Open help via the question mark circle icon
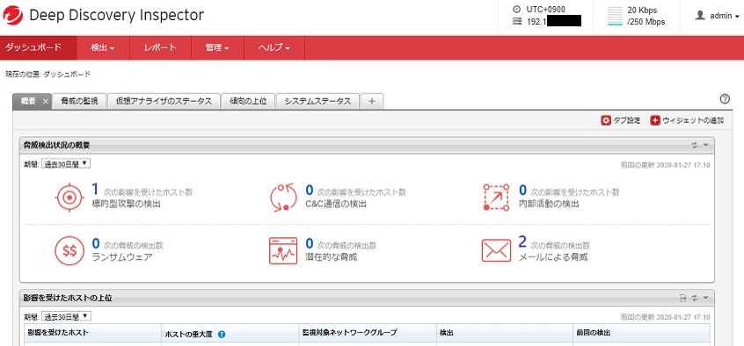744x346 pixels. [725, 99]
